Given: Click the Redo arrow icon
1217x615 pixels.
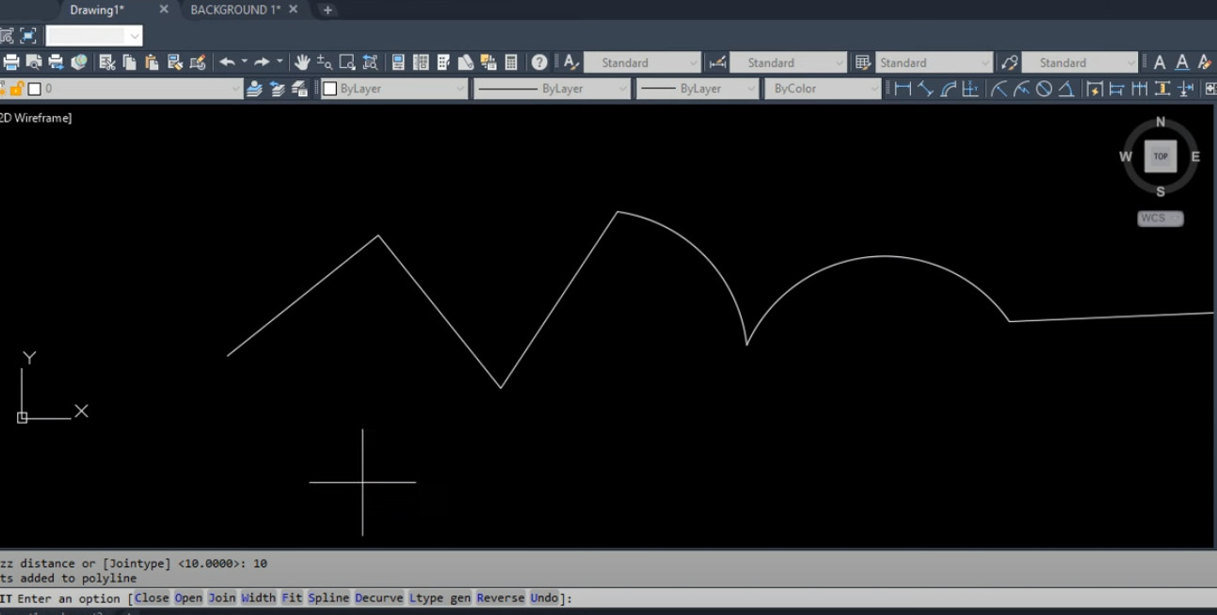Looking at the screenshot, I should coord(262,63).
